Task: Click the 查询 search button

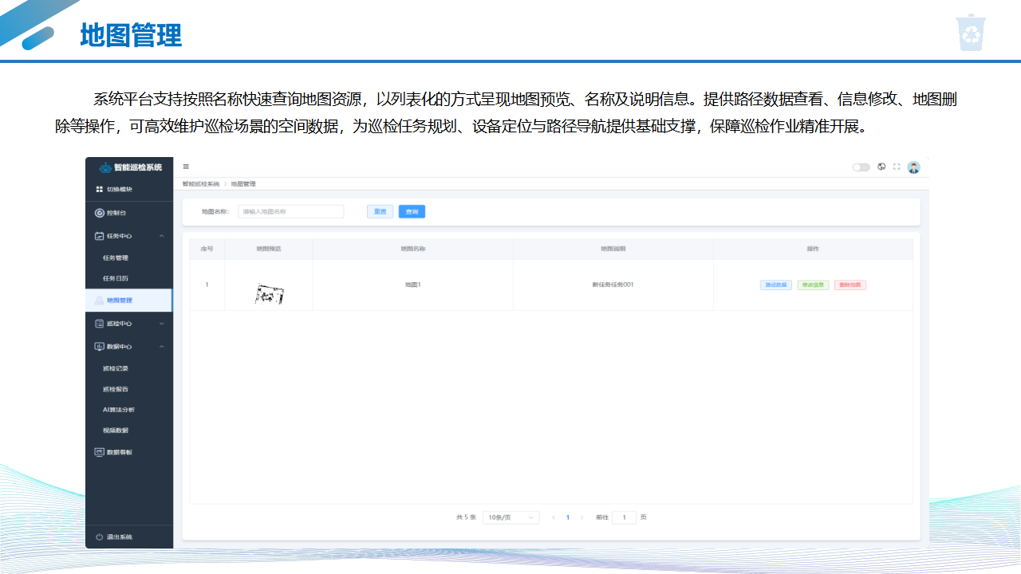Action: pos(412,211)
